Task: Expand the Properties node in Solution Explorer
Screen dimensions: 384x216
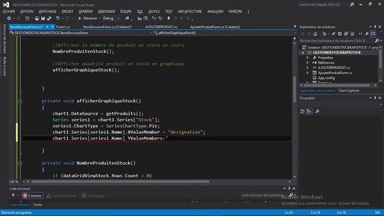Action: [x=308, y=58]
